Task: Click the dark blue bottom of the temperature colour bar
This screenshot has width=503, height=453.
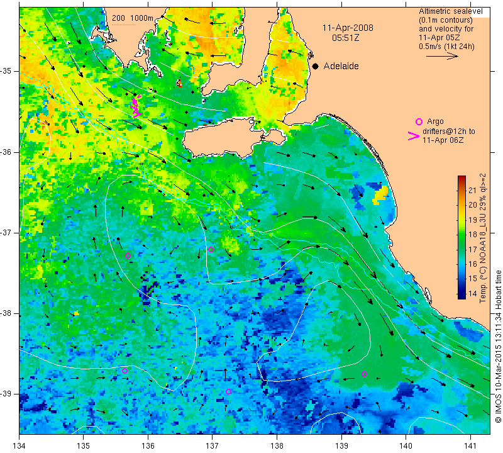Action: click(x=462, y=296)
